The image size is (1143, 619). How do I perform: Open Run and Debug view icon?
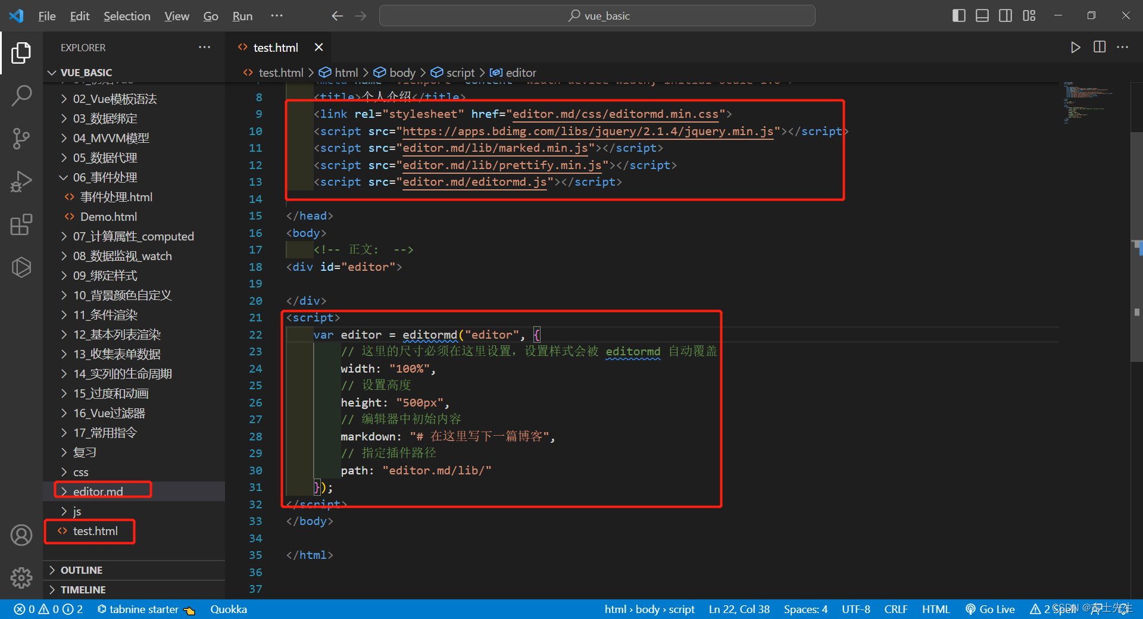coord(21,182)
